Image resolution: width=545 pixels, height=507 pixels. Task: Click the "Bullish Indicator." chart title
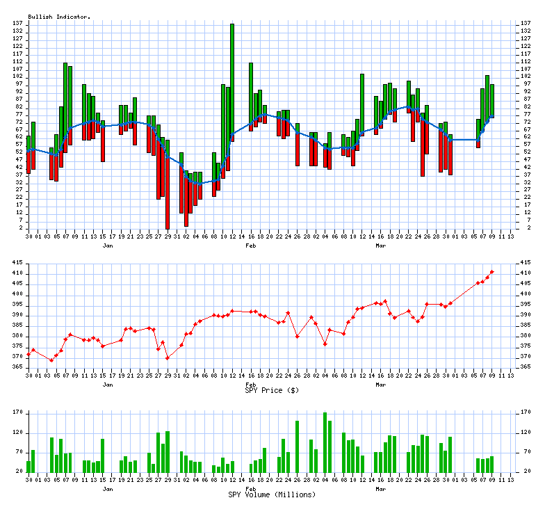59,16
